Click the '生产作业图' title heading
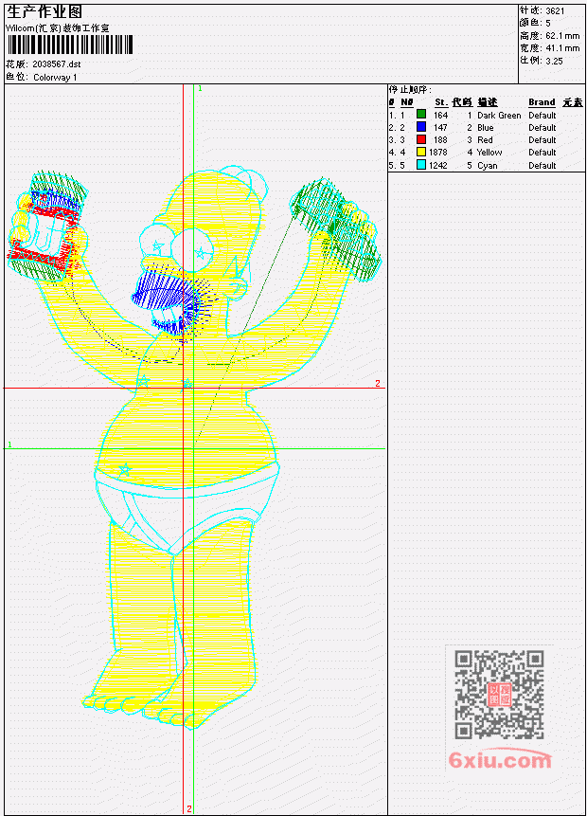 click(44, 12)
